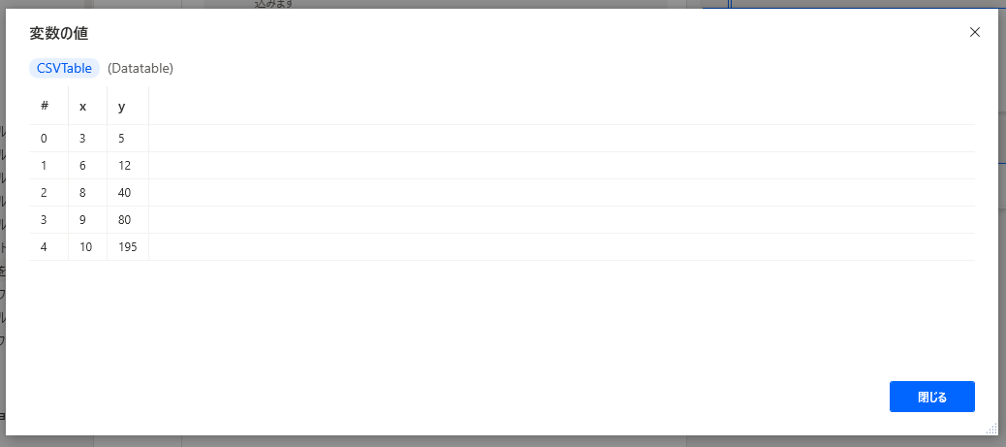The image size is (1006, 447).
Task: Click the 変数の値 dialog title
Action: pyautogui.click(x=58, y=34)
